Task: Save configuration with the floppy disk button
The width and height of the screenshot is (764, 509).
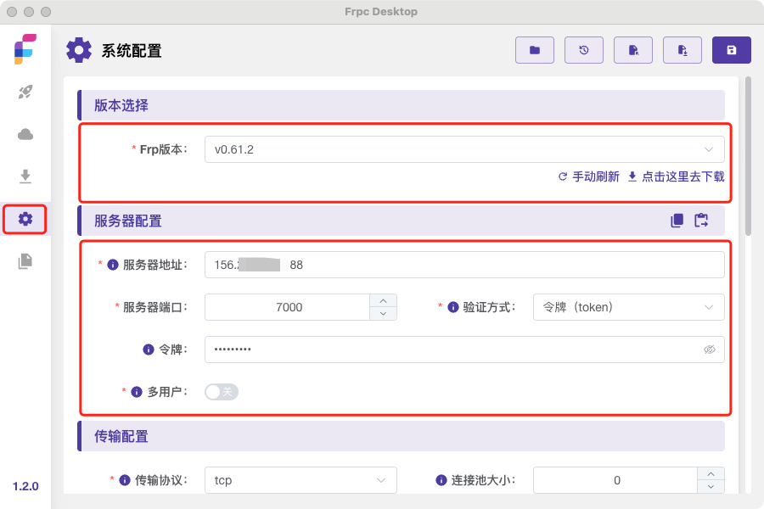Action: coord(732,50)
